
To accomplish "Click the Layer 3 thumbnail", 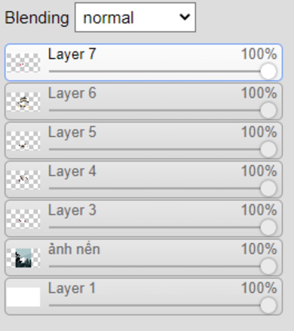I will pyautogui.click(x=23, y=219).
